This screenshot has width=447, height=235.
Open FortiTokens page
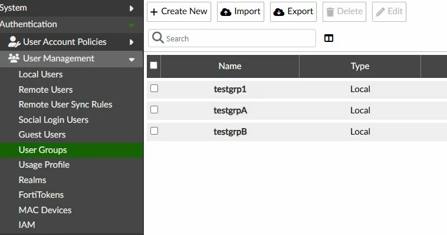pyautogui.click(x=41, y=195)
